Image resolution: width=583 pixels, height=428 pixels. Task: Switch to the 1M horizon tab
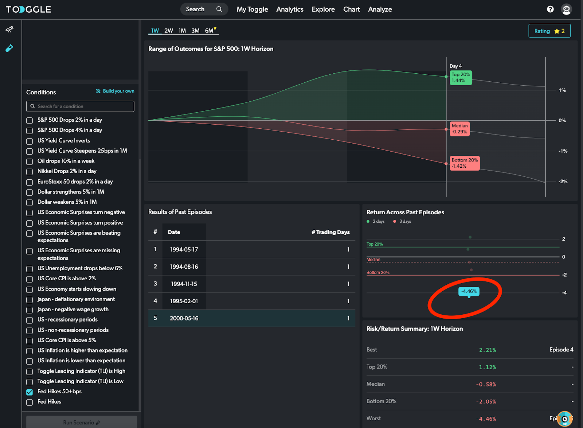182,31
